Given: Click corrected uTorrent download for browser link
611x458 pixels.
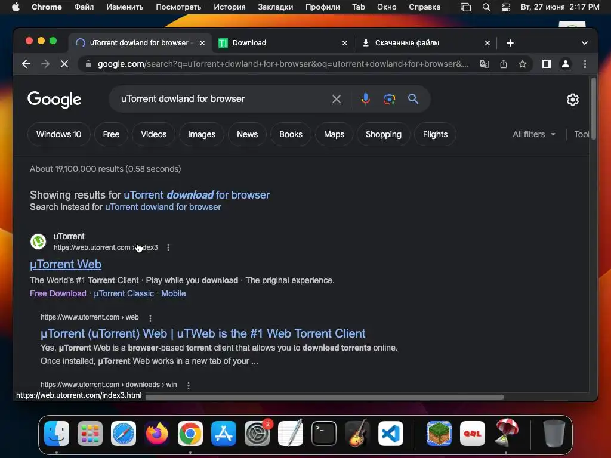Looking at the screenshot, I should coord(196,195).
